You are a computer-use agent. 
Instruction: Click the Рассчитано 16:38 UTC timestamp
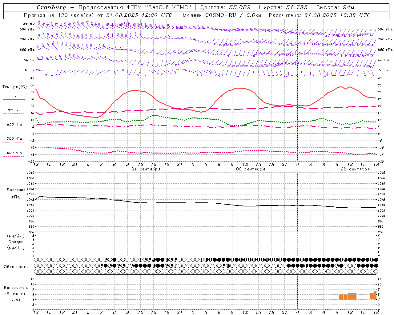(320, 15)
